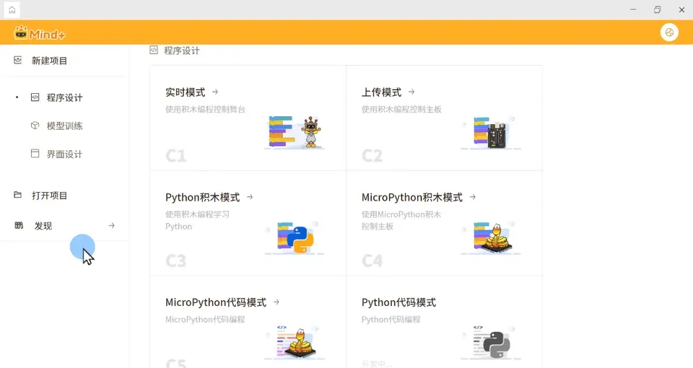Select 模型训练 in the sidebar
The image size is (693, 368).
(64, 126)
